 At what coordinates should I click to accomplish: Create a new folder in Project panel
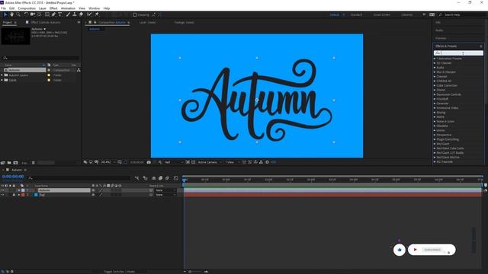tap(9, 162)
